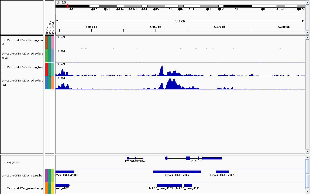Select the MACS_peak_4109 peak bar
This screenshot has width=310, height=194.
[169, 185]
